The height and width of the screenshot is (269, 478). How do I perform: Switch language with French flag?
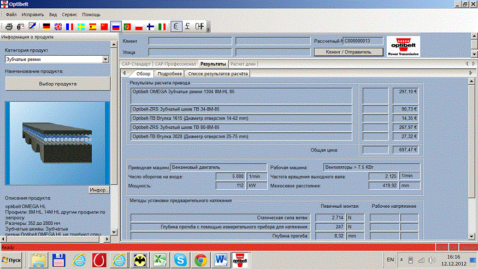point(69,27)
